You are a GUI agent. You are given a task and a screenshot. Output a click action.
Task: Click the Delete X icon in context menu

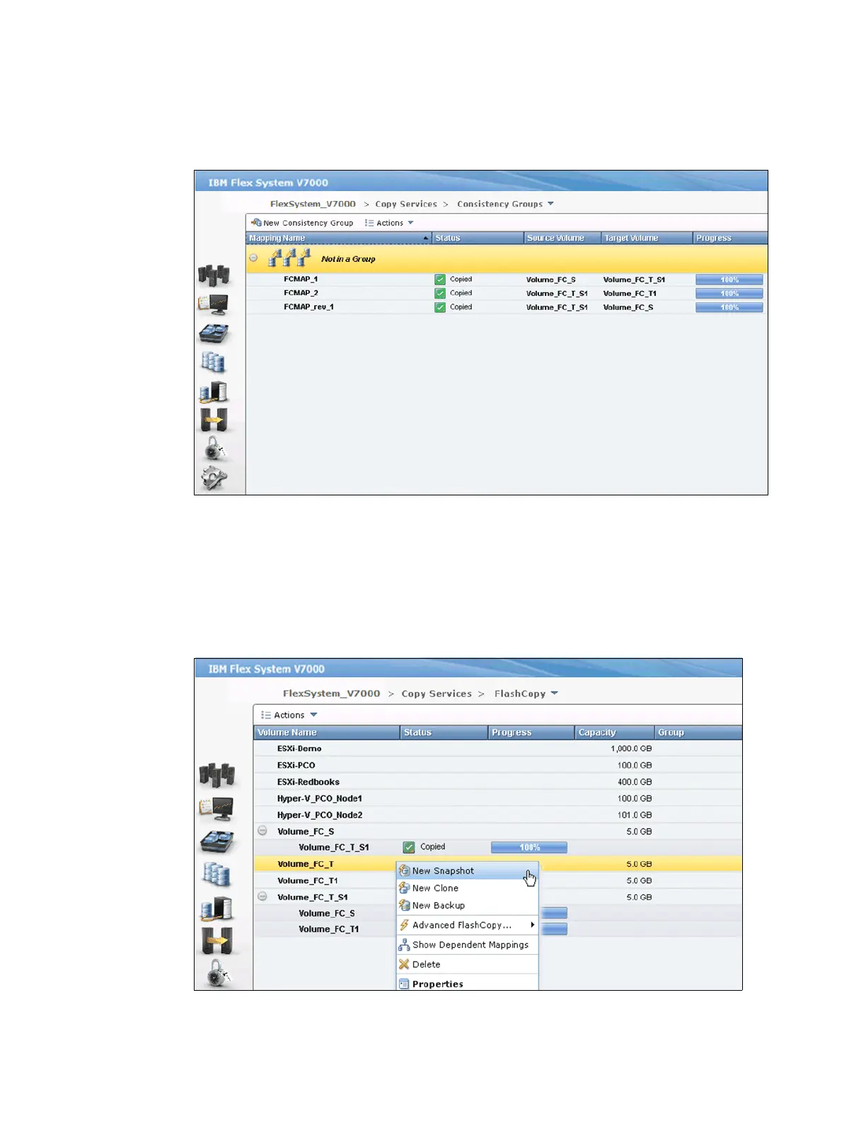pyautogui.click(x=404, y=965)
